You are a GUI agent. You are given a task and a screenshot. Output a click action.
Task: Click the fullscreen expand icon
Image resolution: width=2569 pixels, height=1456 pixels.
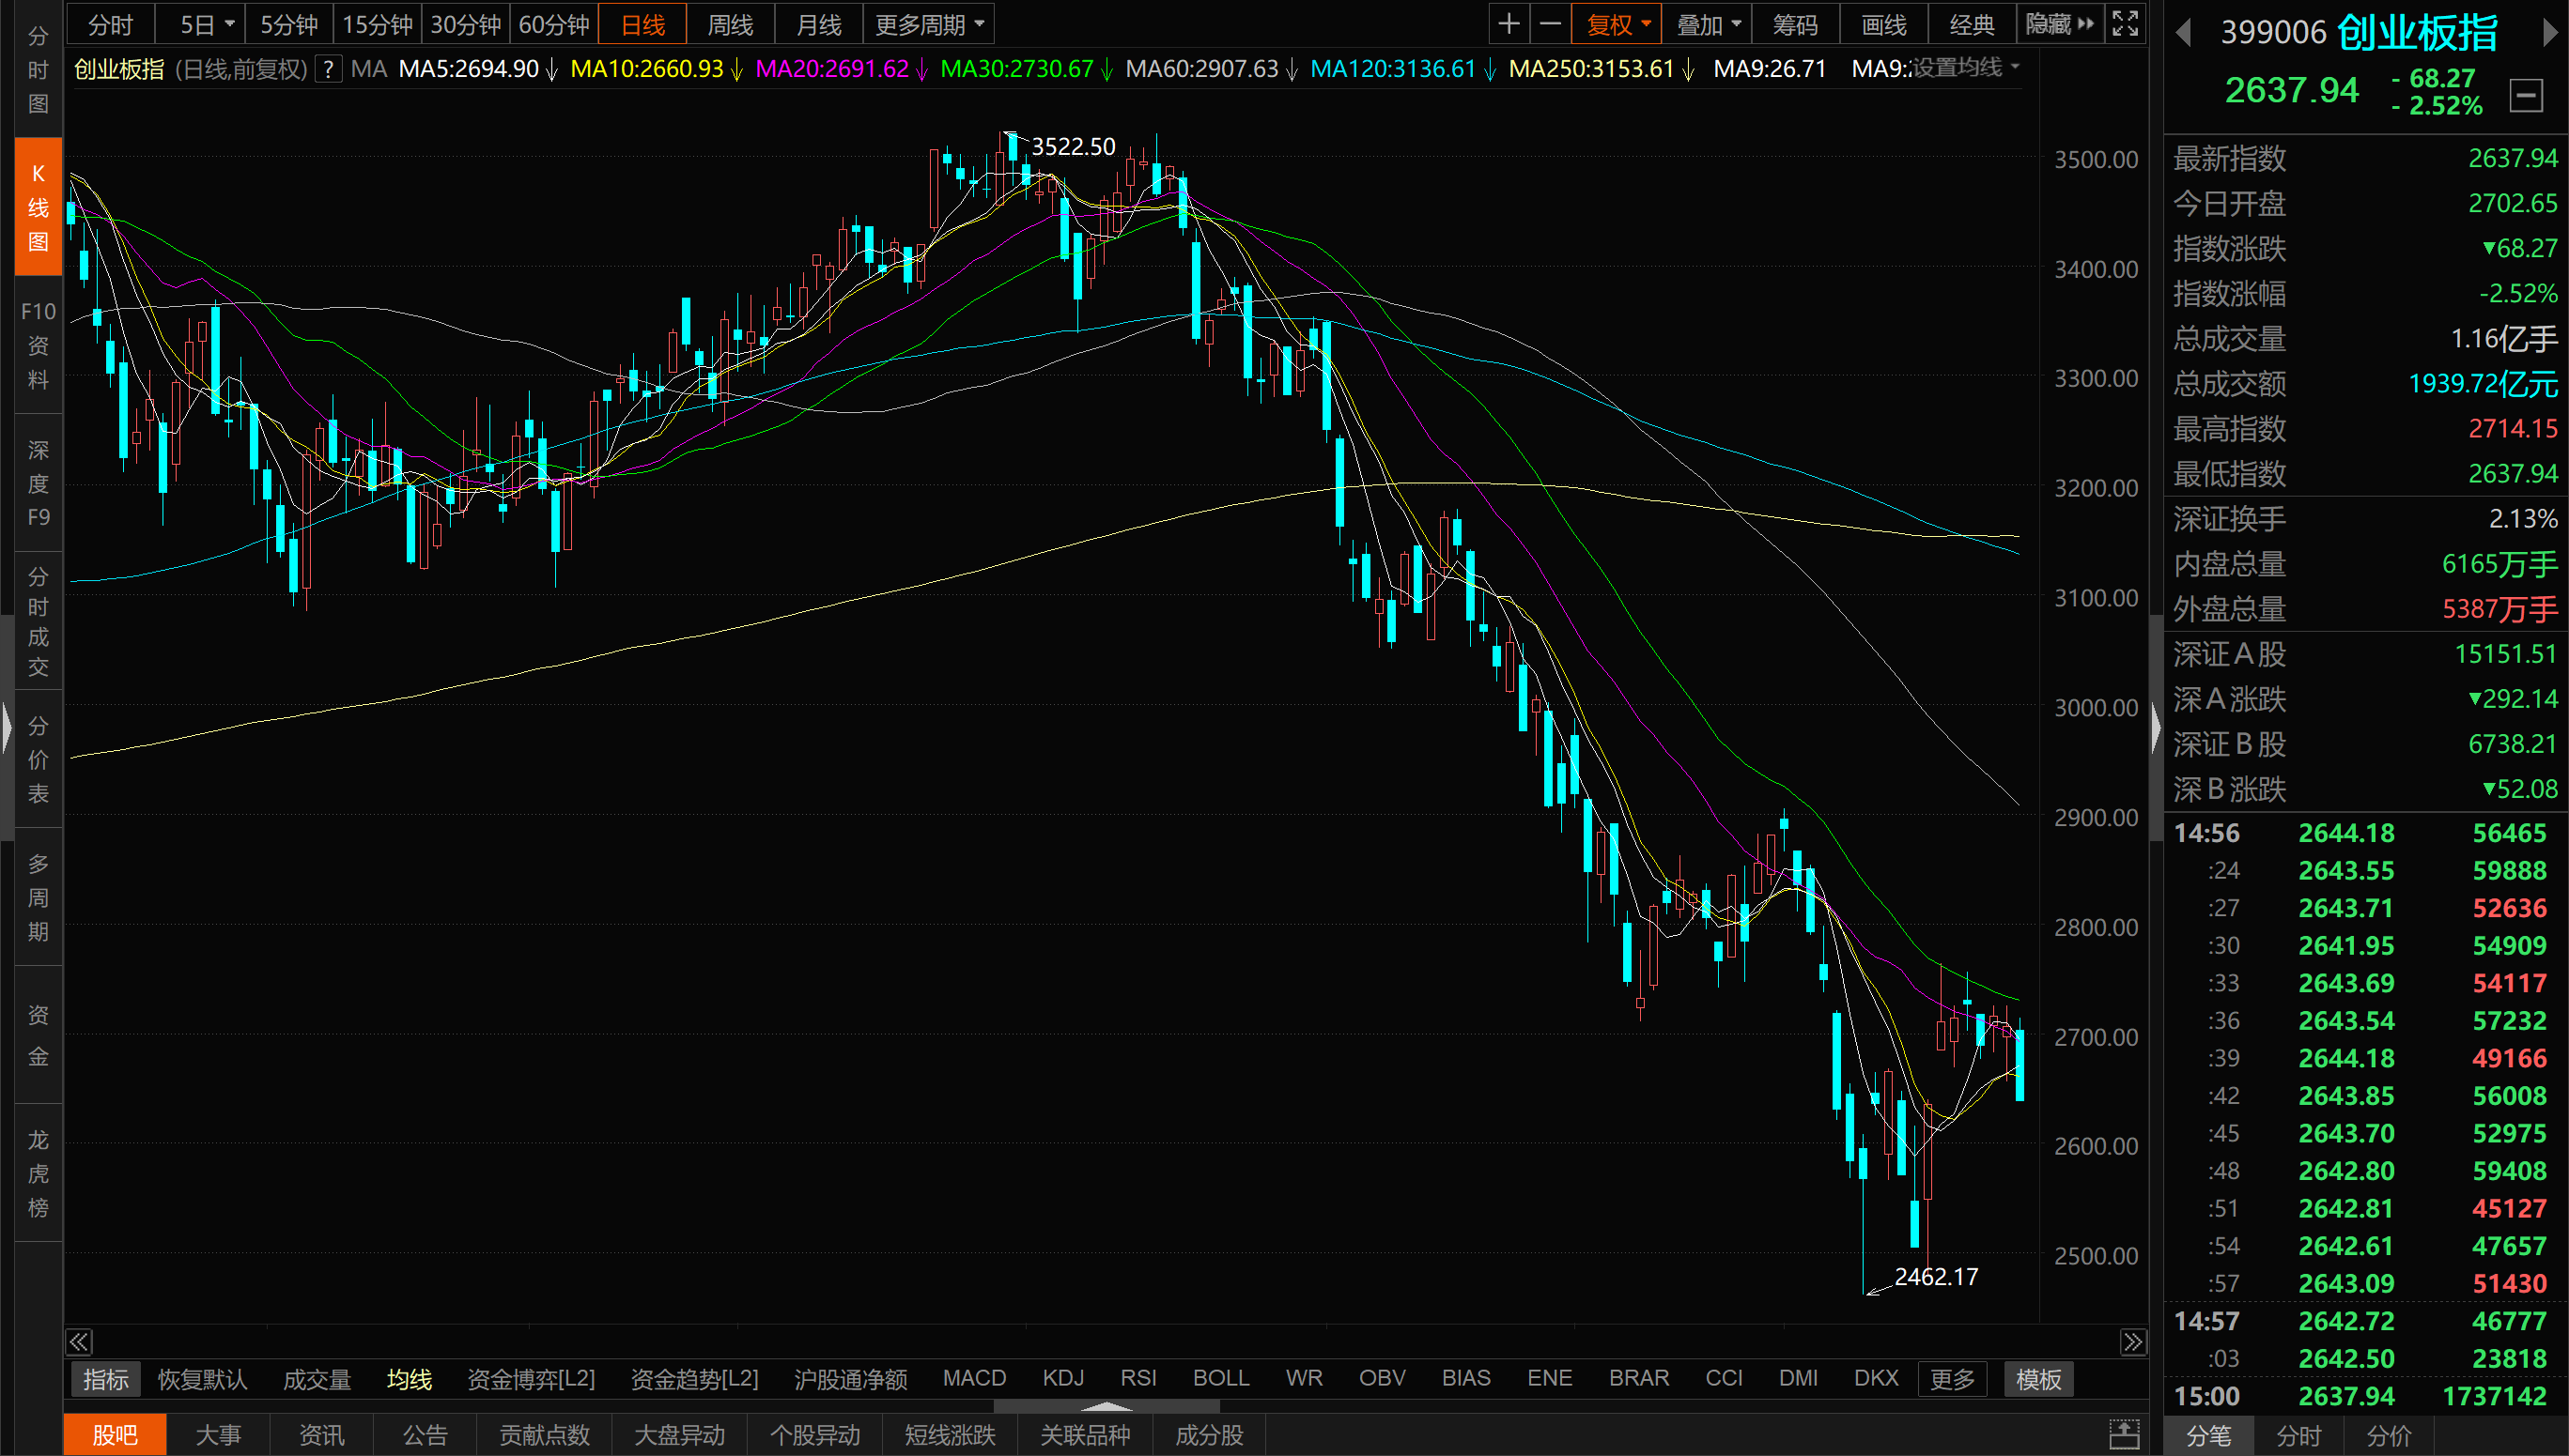pos(2124,24)
